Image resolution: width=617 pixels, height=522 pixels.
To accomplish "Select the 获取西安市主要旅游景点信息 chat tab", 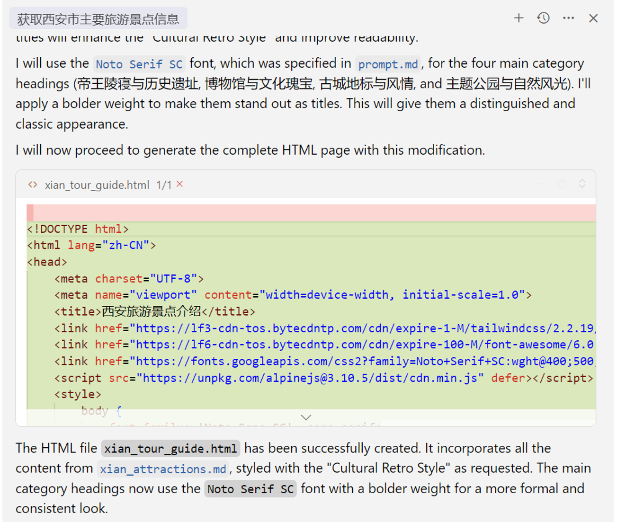I will 98,19.
